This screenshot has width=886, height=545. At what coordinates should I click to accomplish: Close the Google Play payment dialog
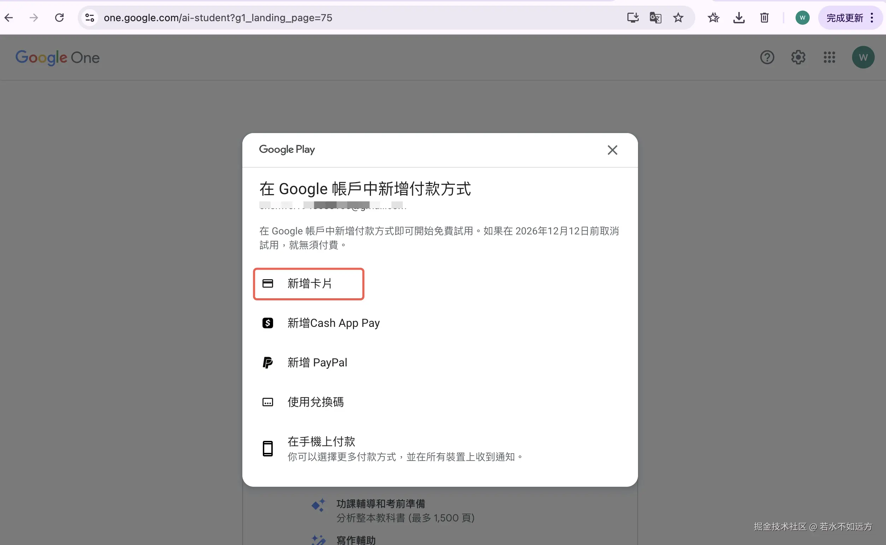pos(612,150)
